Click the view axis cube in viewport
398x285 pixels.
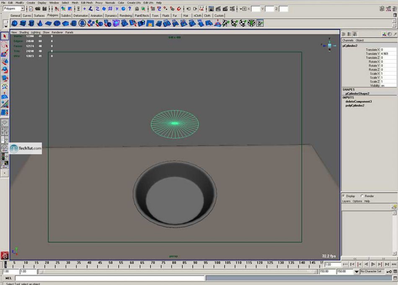(x=329, y=45)
